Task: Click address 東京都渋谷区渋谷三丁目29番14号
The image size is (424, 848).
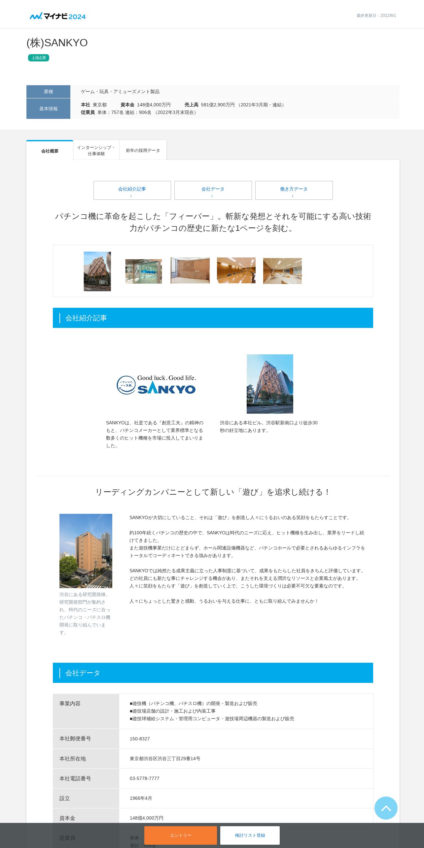Action: click(165, 759)
